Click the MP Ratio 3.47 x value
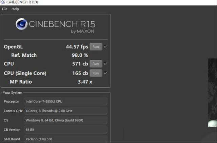The image size is (217, 143). pos(85,82)
